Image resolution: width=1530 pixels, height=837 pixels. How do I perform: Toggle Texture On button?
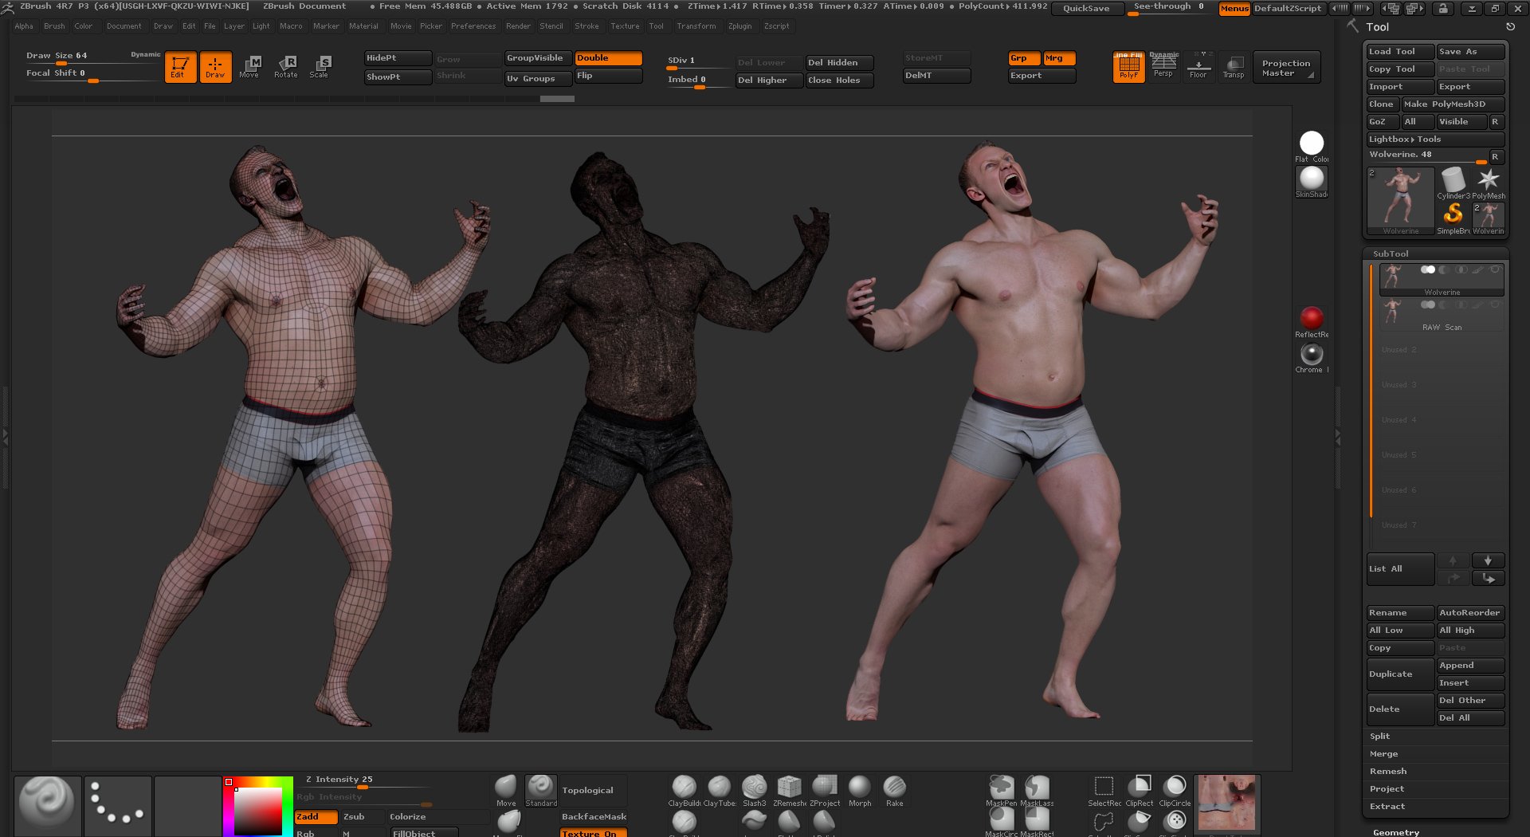pyautogui.click(x=594, y=832)
